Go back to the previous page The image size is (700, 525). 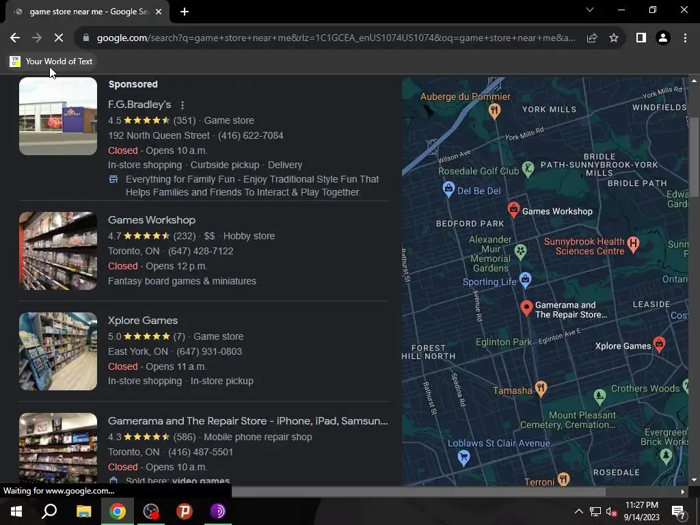(15, 38)
